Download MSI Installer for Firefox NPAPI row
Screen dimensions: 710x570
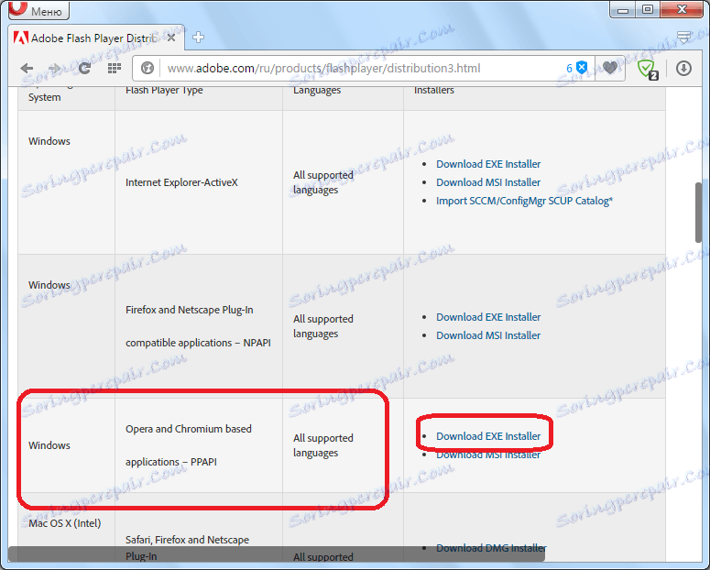pyautogui.click(x=488, y=335)
